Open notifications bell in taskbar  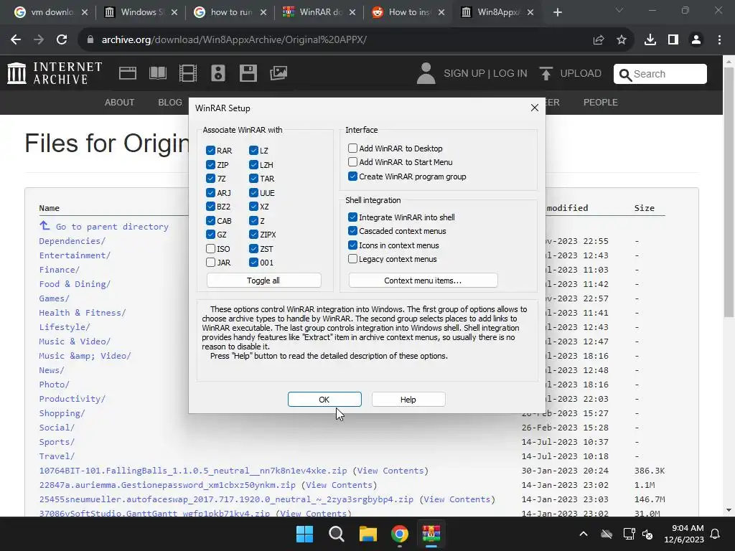(716, 534)
